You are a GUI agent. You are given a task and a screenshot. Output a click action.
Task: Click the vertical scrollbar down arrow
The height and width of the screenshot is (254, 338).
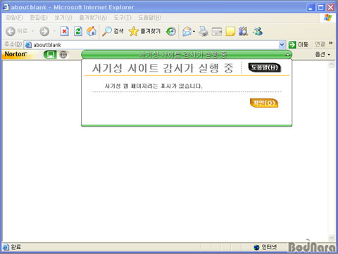coord(332,238)
